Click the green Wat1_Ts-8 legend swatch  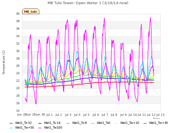pyautogui.click(x=68, y=123)
